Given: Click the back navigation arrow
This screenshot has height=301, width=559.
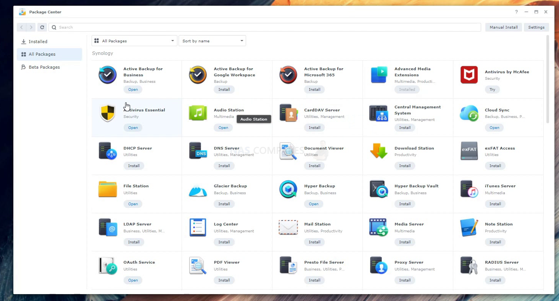Looking at the screenshot, I should (x=21, y=27).
